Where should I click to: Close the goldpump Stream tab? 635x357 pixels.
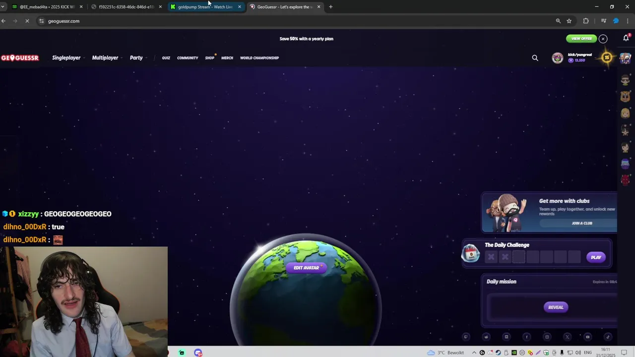tap(239, 7)
